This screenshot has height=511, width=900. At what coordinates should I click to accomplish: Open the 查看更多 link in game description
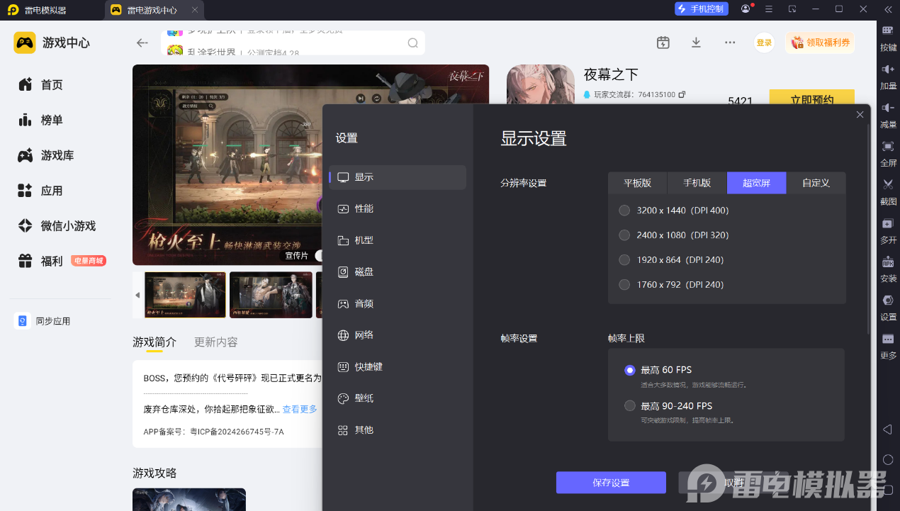point(300,409)
